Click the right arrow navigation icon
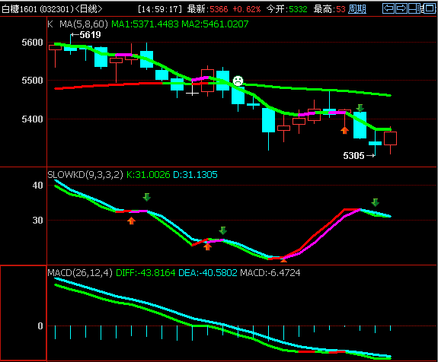 401,8
